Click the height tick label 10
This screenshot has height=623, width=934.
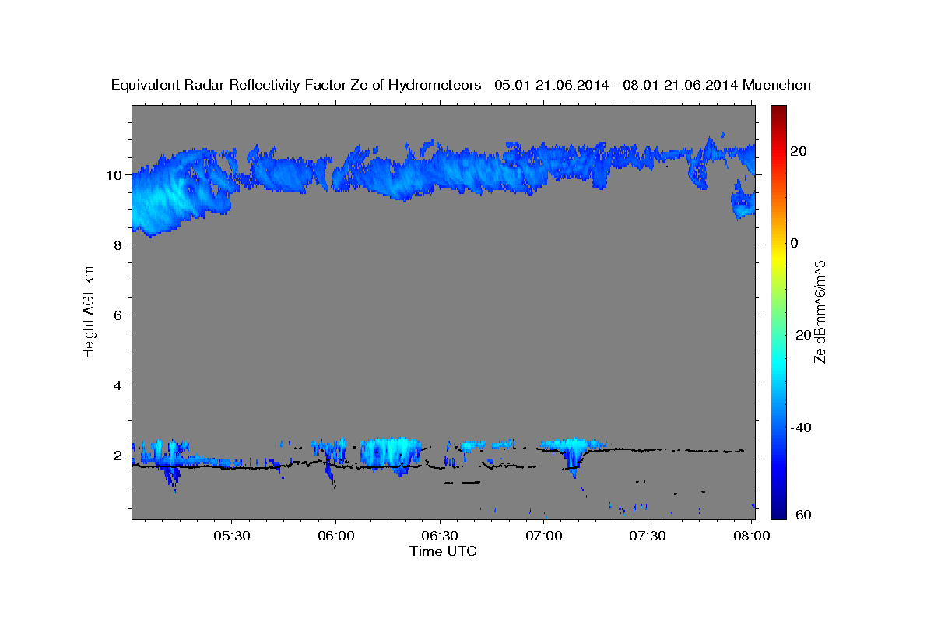tap(113, 174)
